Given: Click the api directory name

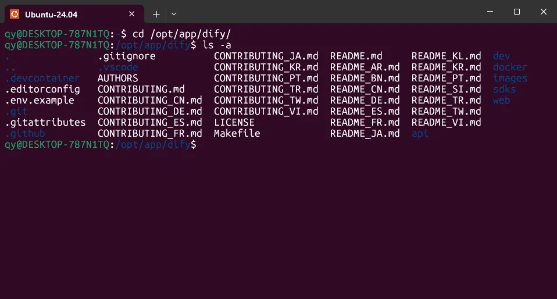Looking at the screenshot, I should pyautogui.click(x=420, y=134).
